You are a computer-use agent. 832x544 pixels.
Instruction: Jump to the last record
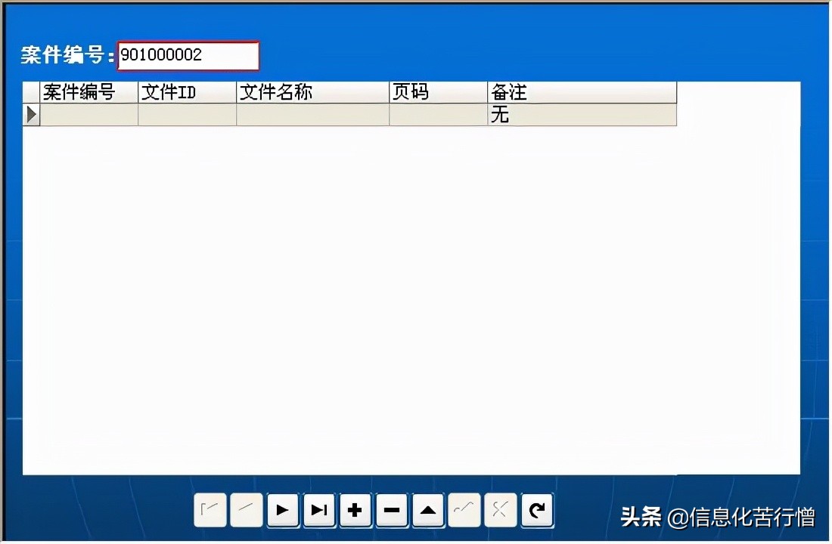(x=319, y=510)
